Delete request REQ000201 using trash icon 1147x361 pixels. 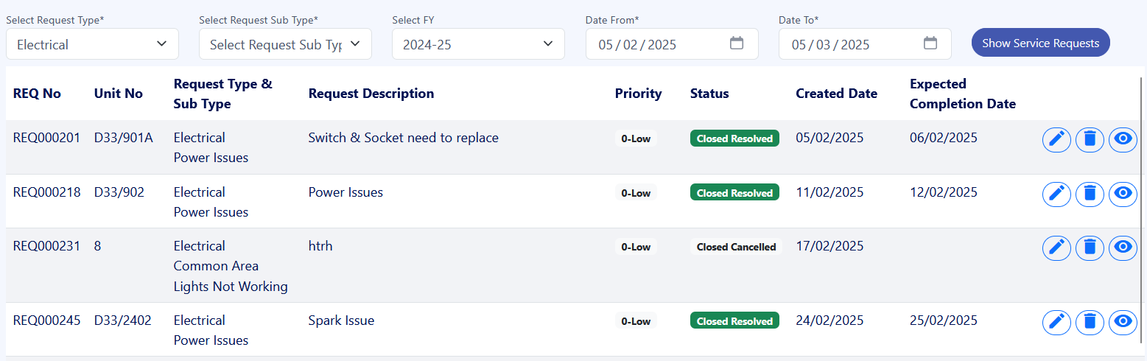[x=1090, y=139]
